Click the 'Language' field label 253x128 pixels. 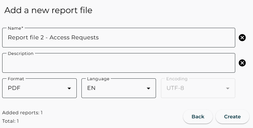tap(98, 79)
